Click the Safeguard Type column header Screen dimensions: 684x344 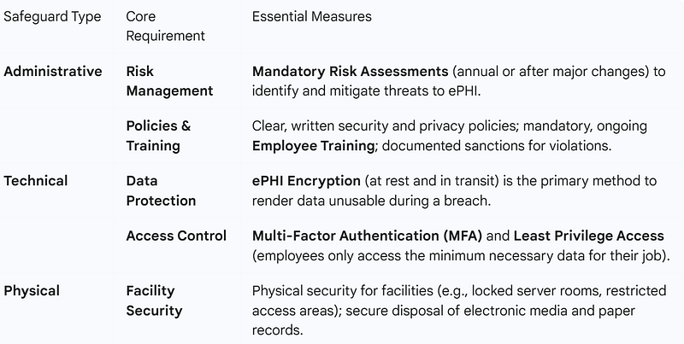(52, 16)
